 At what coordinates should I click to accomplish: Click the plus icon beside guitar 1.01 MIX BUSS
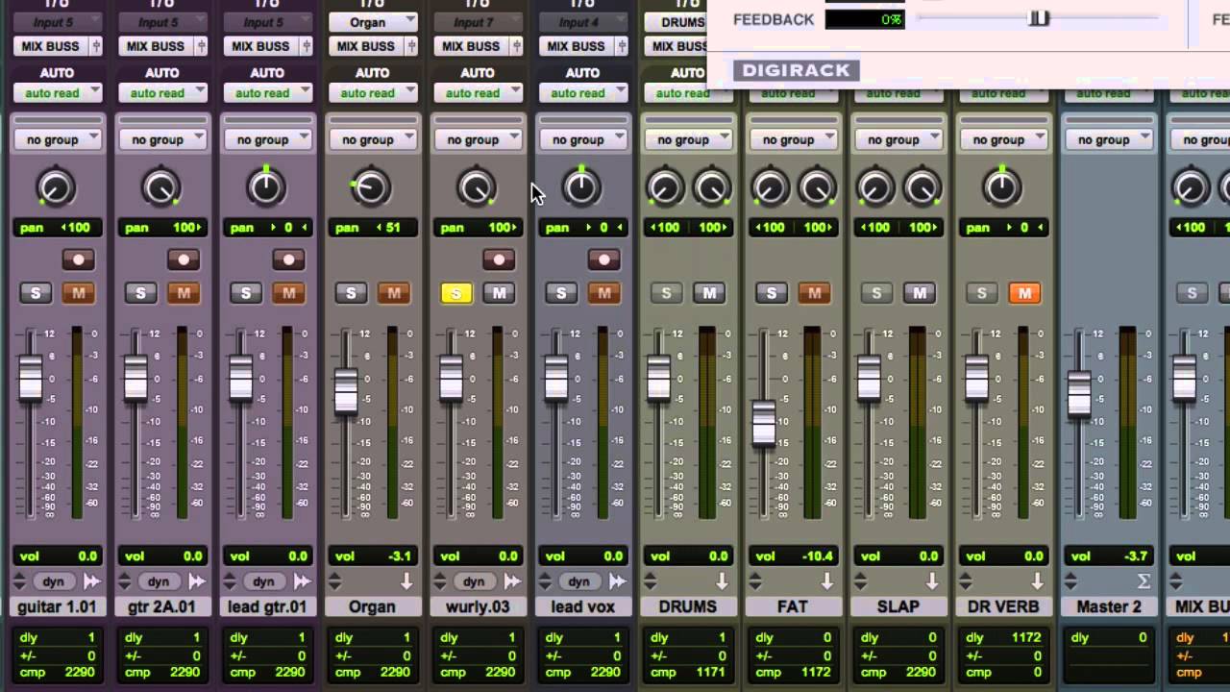pos(96,46)
